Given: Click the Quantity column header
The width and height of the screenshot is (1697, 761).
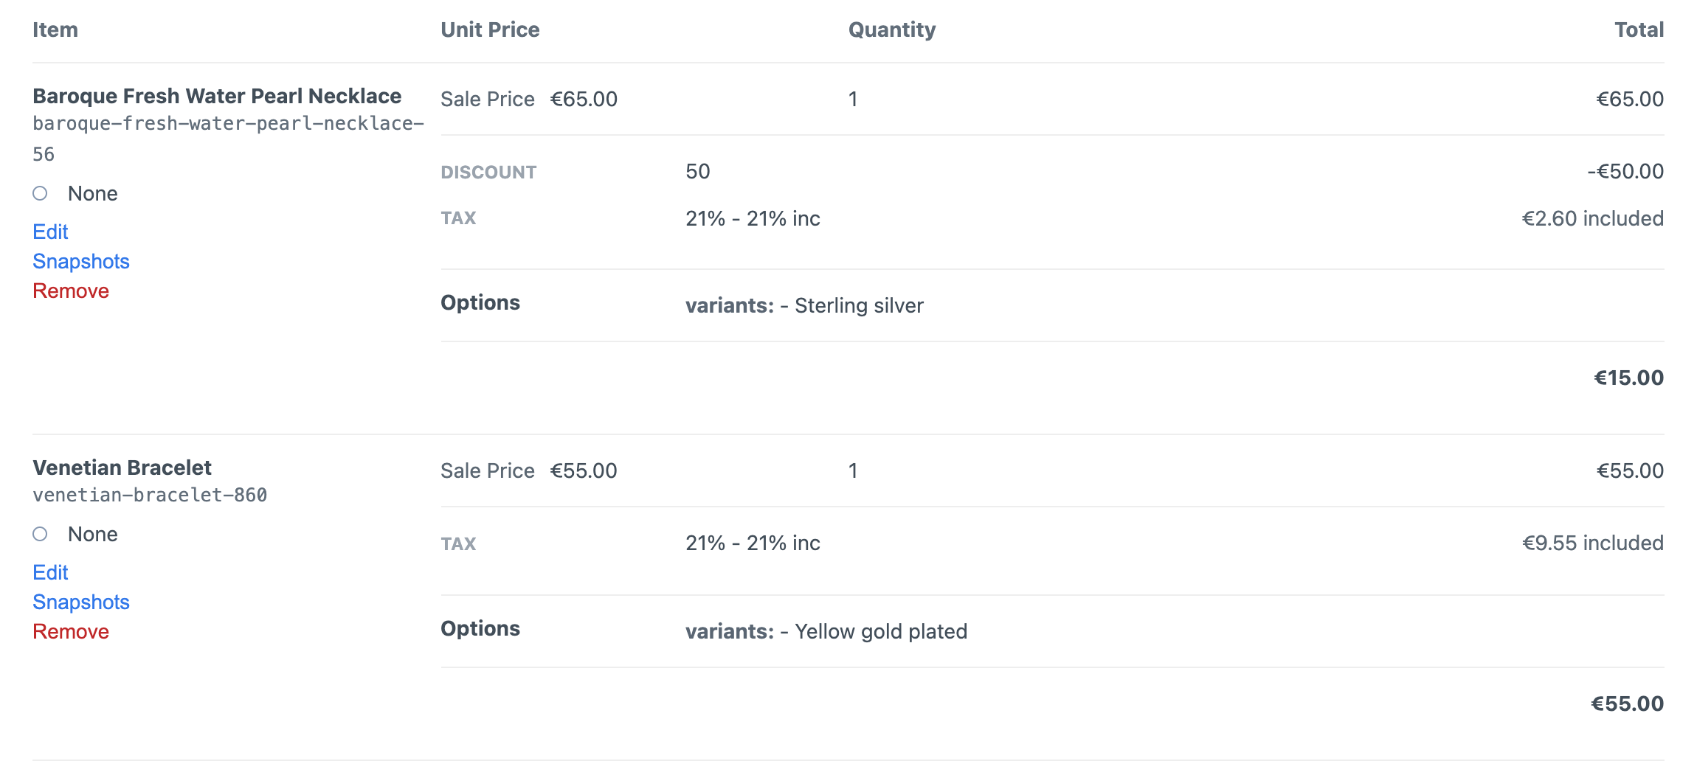Looking at the screenshot, I should click(x=891, y=29).
